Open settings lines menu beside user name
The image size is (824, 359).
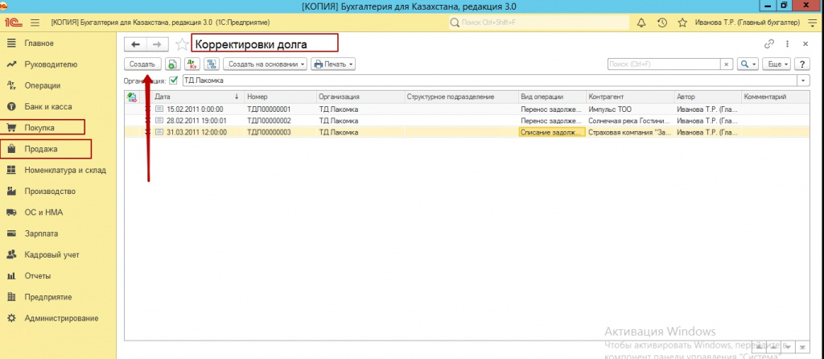click(x=812, y=23)
